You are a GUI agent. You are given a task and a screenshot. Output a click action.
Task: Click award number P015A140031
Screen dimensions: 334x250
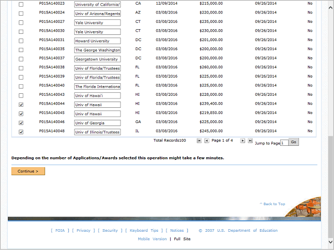click(x=52, y=40)
